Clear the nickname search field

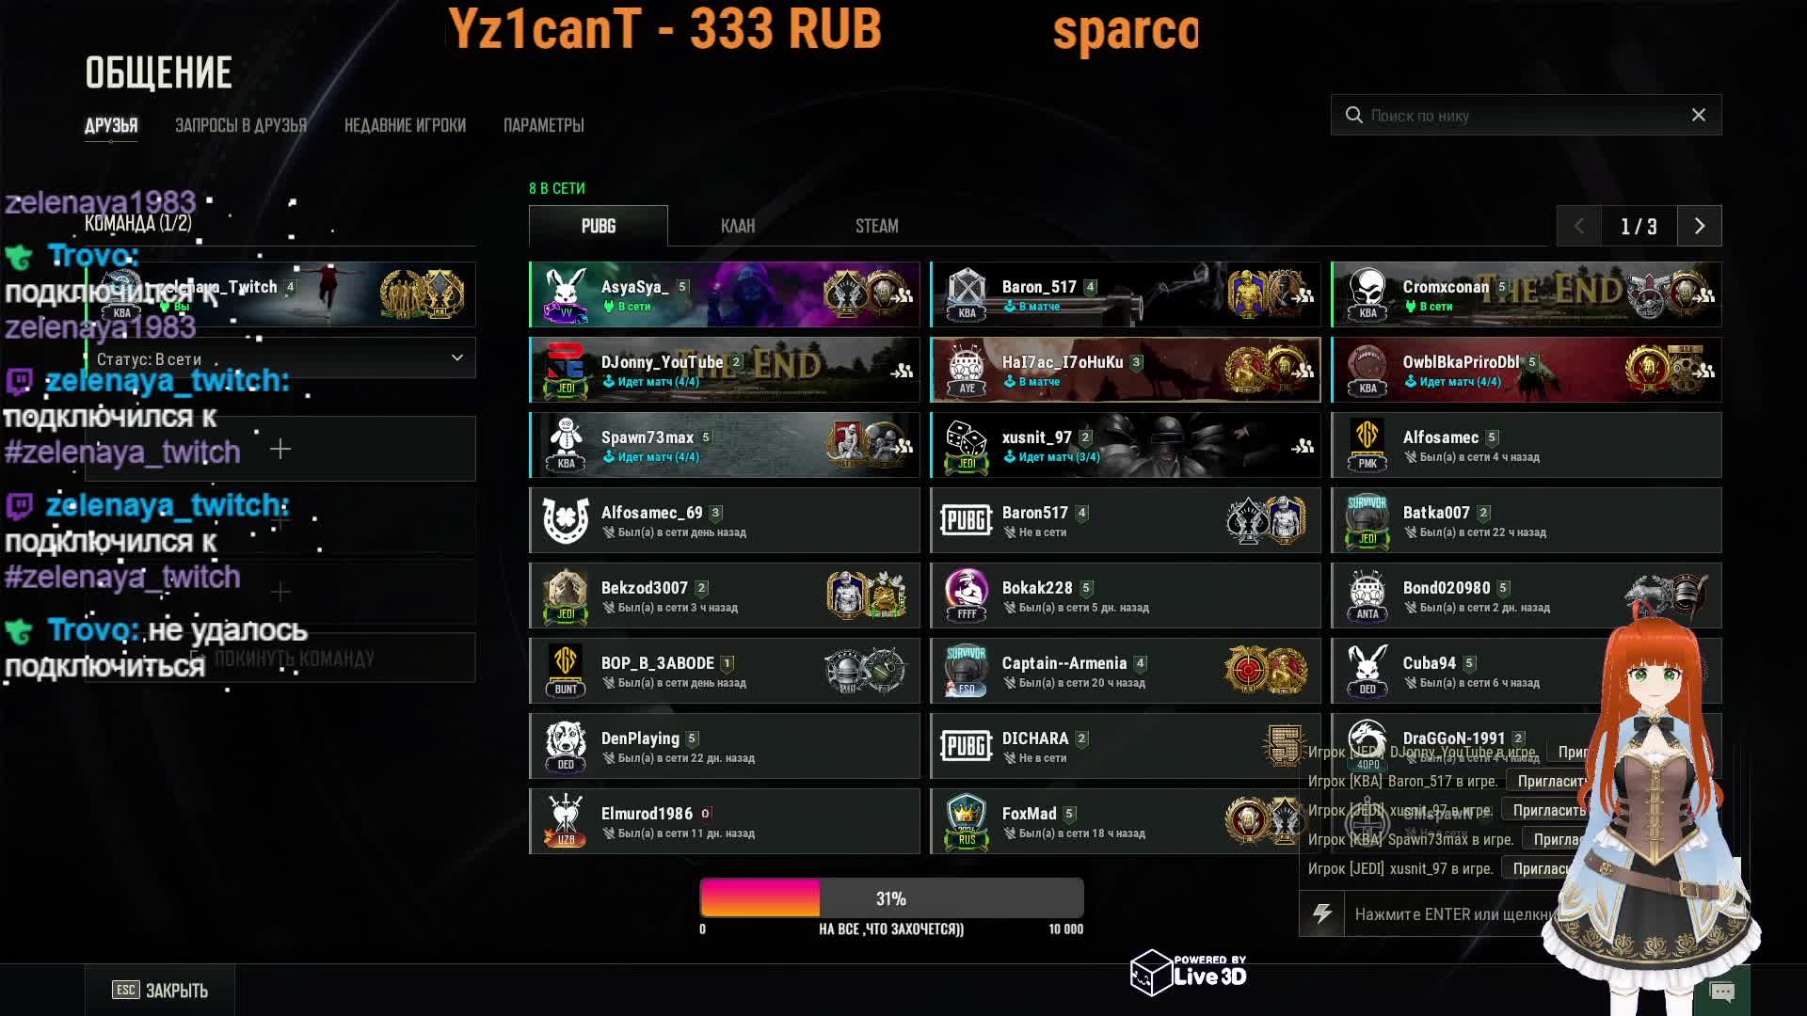(1699, 115)
